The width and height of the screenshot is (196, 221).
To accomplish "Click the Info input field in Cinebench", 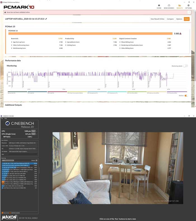I will pos(23,154).
